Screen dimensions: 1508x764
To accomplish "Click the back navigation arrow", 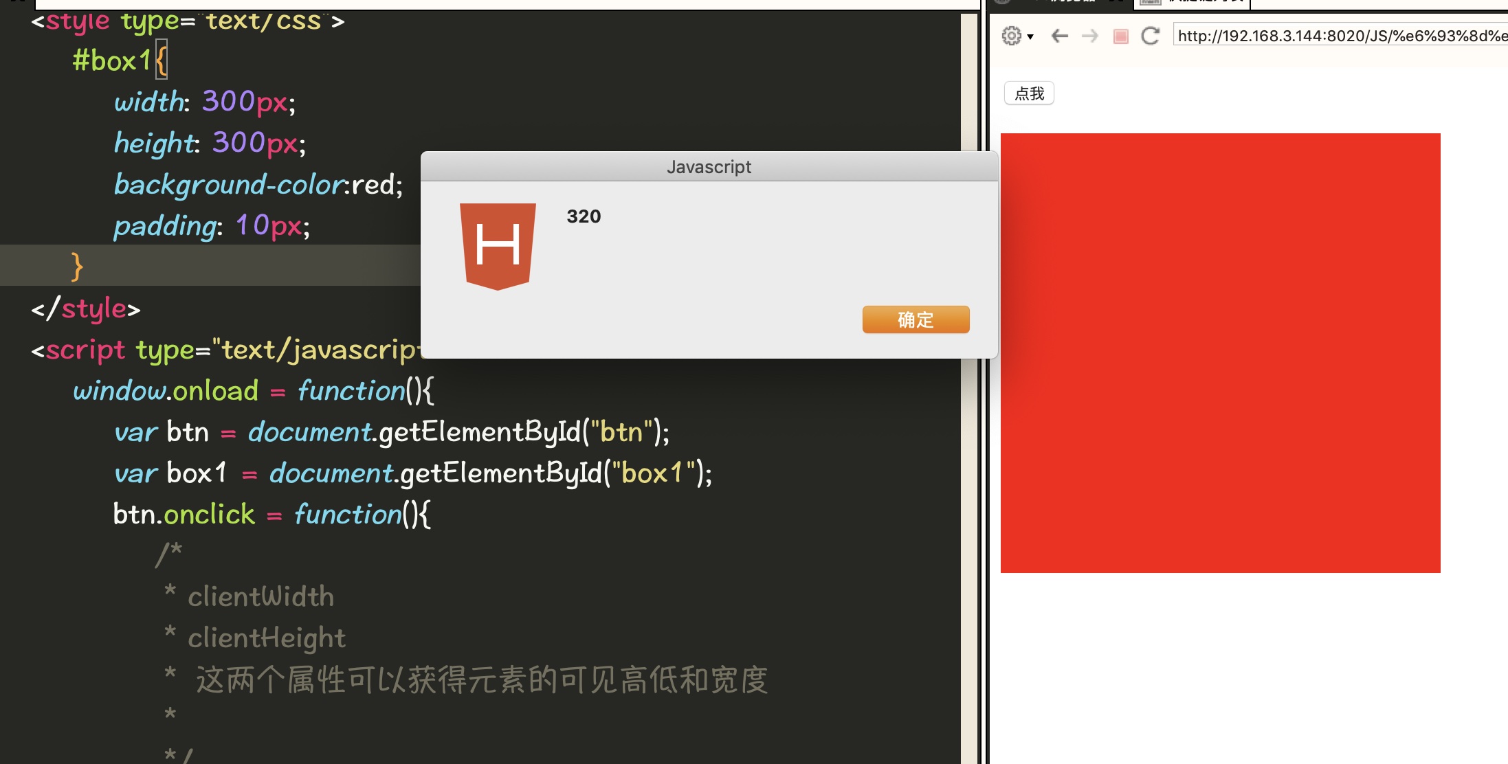I will (x=1058, y=36).
